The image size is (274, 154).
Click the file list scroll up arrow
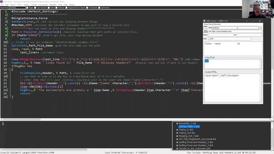click(272, 123)
